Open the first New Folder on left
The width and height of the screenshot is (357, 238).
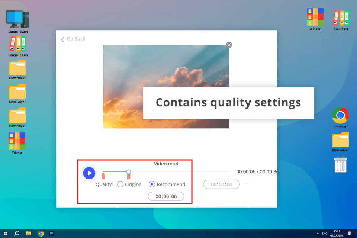(x=17, y=70)
